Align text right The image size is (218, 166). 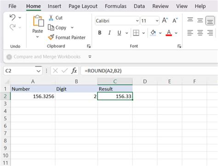[210, 33]
